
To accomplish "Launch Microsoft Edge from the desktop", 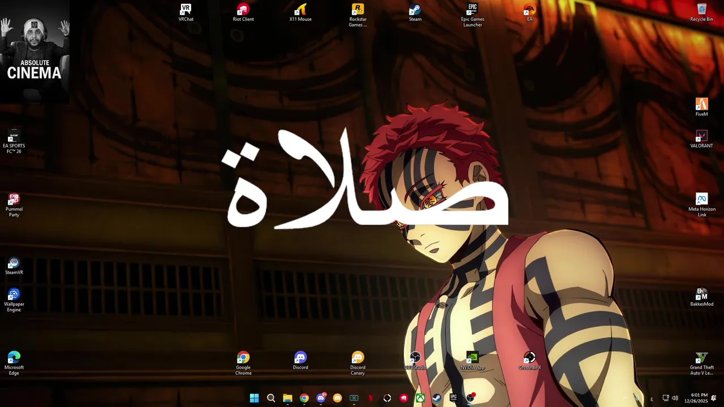I will pos(14,363).
